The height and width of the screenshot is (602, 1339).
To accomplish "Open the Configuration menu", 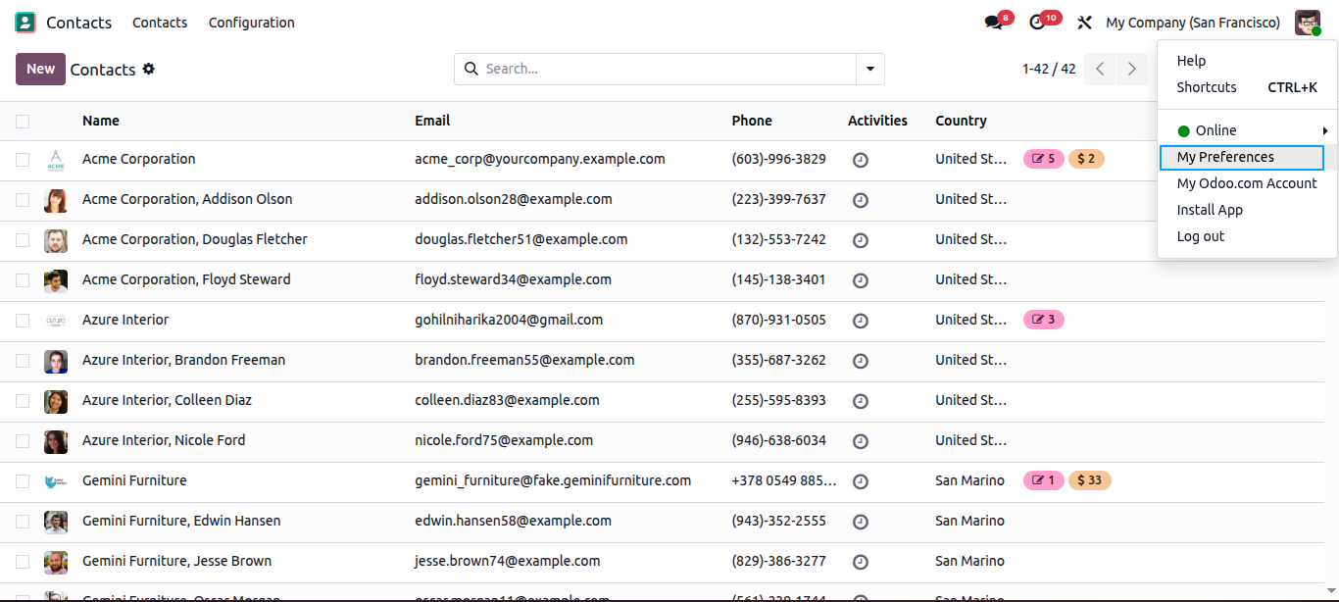I will 251,23.
